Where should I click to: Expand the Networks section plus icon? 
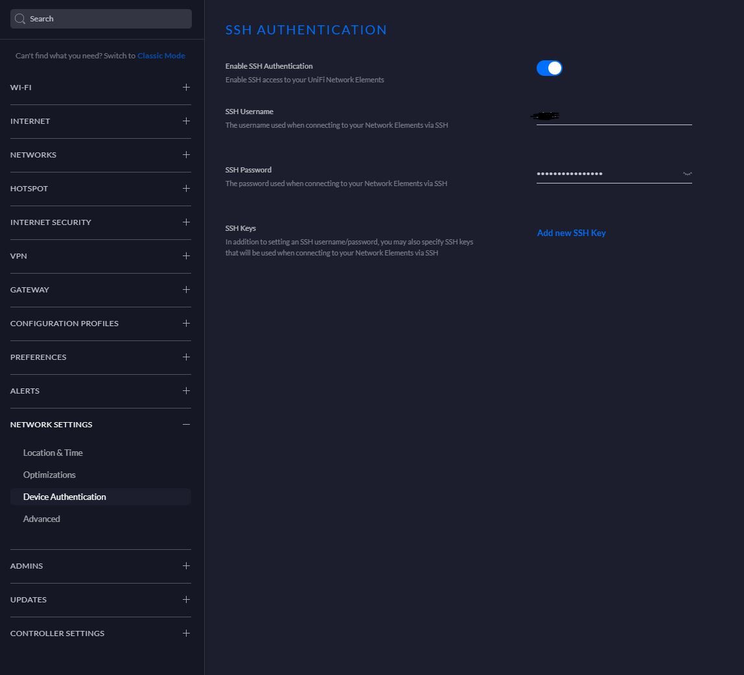(x=186, y=155)
